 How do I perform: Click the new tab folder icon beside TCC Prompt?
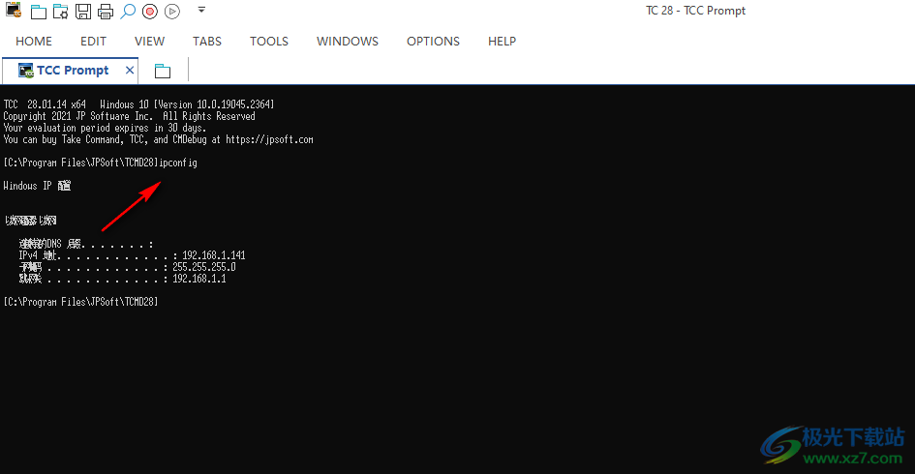[x=163, y=72]
